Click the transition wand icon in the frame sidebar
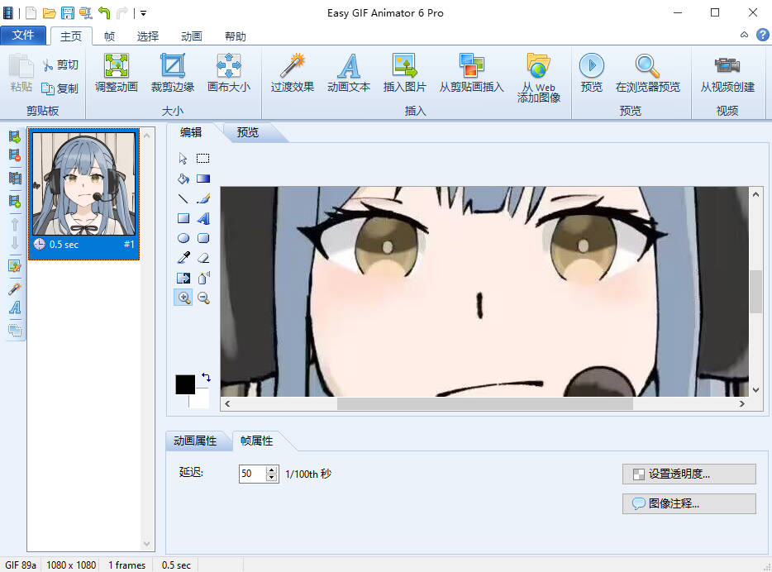Screen dimensions: 772x572 tap(15, 288)
